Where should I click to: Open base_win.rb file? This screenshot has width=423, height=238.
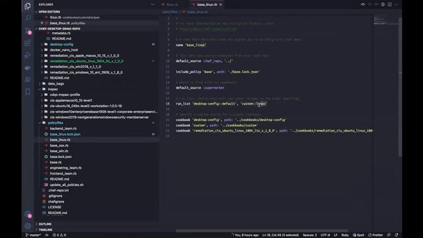tap(59, 151)
